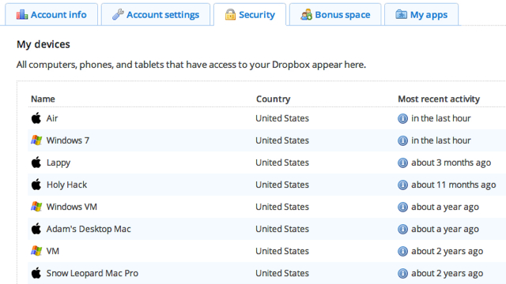Click the Name column header
Screen dimensions: 506x284
click(x=43, y=99)
